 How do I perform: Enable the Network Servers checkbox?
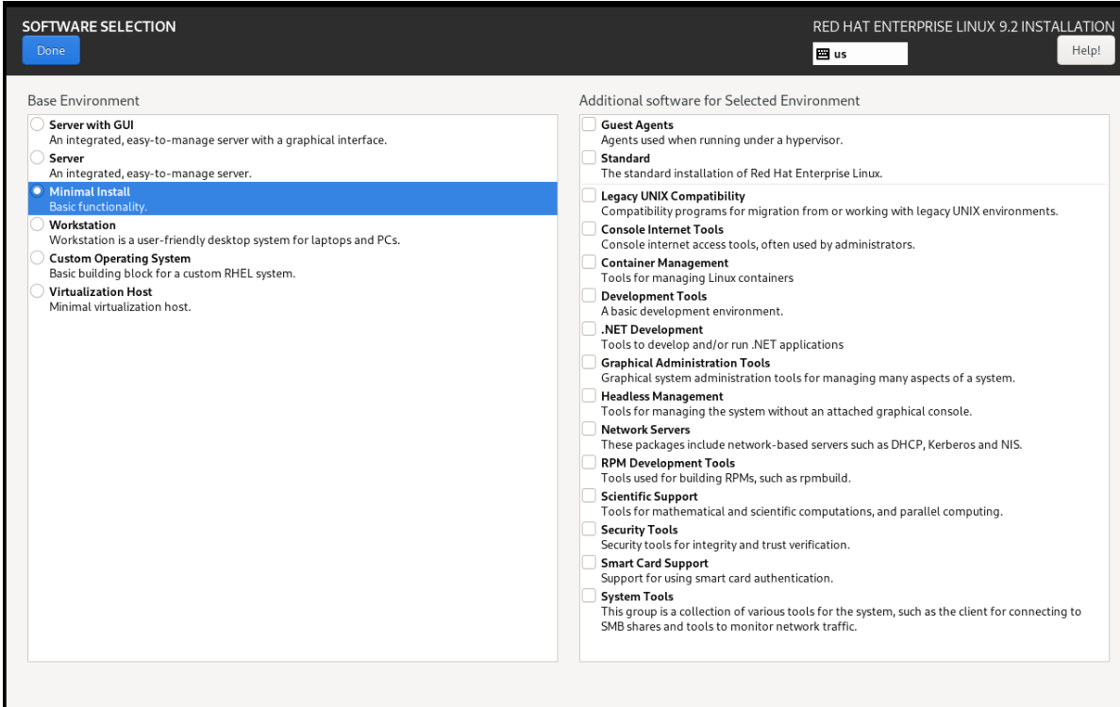tap(589, 429)
